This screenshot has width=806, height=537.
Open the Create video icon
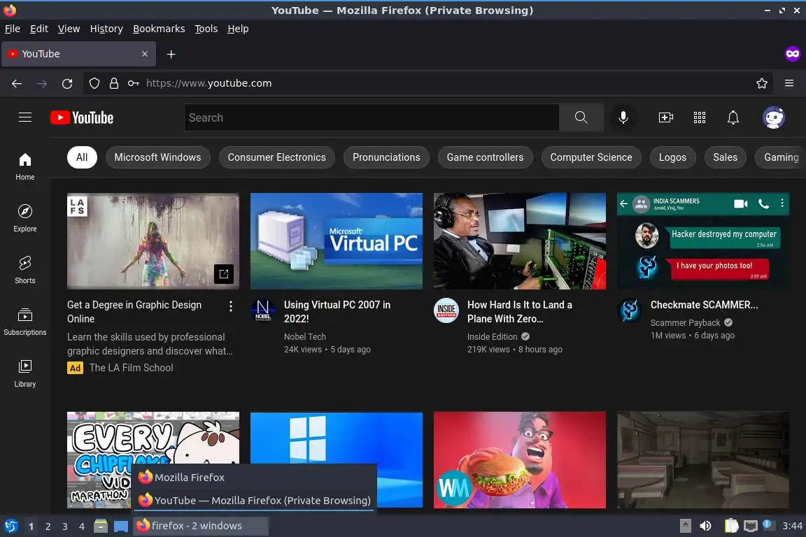665,117
